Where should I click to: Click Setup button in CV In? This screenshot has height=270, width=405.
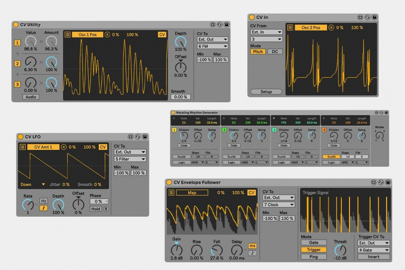coord(266,92)
